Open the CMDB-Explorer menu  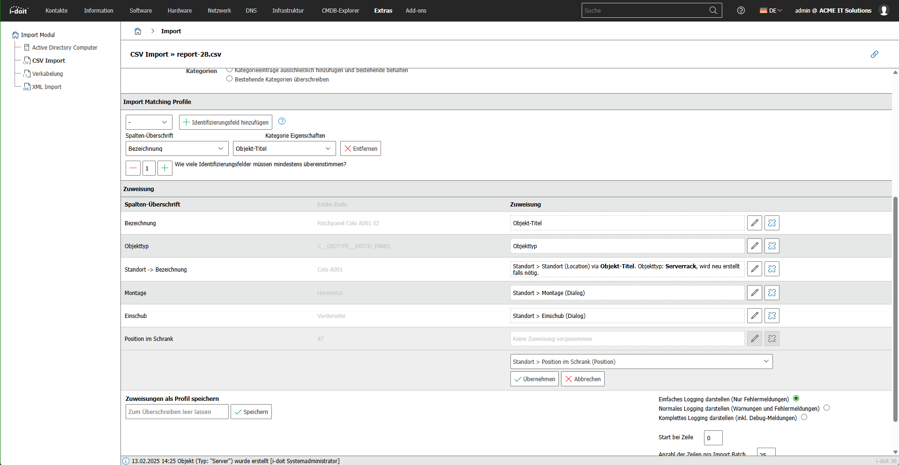[x=340, y=10]
